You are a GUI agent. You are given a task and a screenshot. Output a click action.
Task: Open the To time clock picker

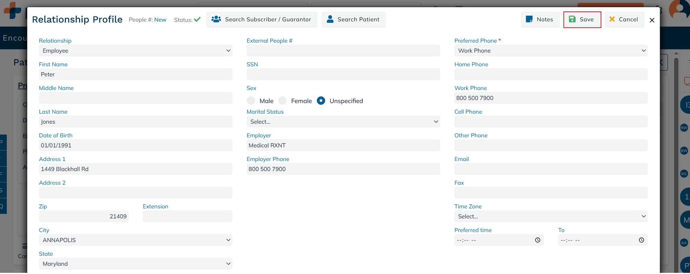[x=641, y=240]
